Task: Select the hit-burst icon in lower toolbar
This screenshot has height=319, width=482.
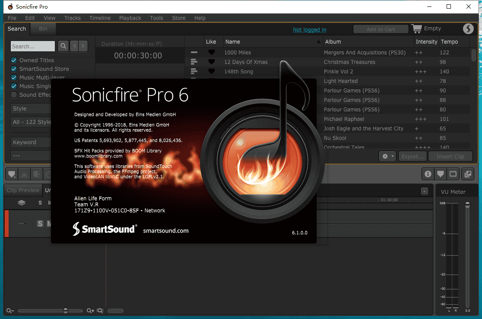Action: [25, 174]
